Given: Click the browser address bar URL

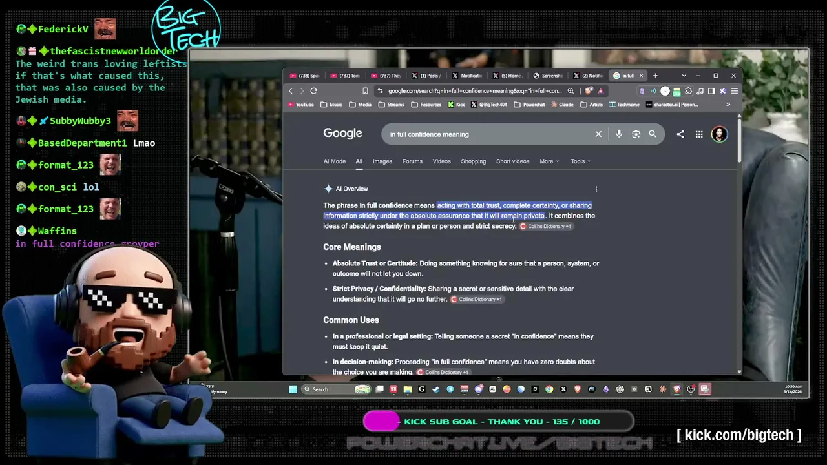Looking at the screenshot, I should coord(475,91).
